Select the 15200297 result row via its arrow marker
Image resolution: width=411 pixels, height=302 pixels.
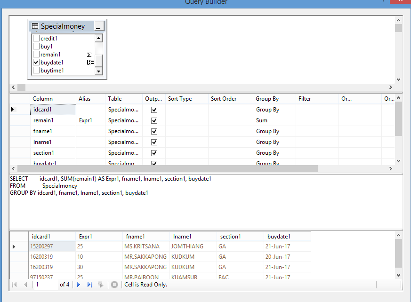pos(14,246)
